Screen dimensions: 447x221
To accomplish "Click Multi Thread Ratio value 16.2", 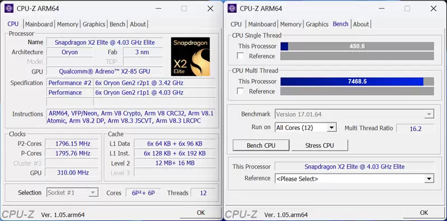I will 415,129.
